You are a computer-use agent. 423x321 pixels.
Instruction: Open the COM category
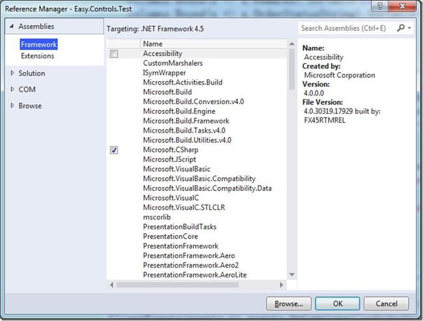coord(27,90)
